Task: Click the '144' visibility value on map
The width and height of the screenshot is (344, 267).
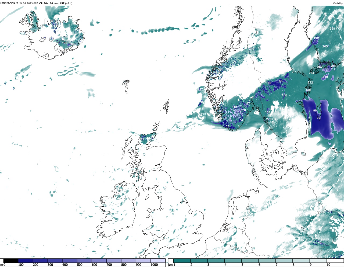Action: [268, 112]
